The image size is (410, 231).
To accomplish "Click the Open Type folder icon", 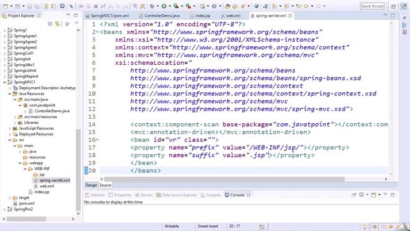I will point(227,6).
